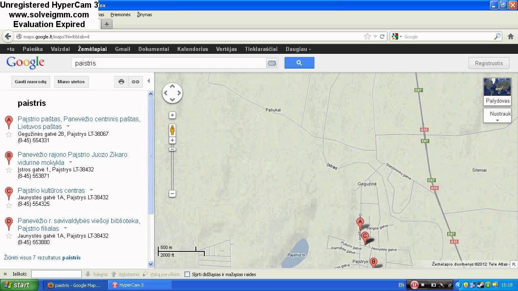The height and width of the screenshot is (291, 518).
Task: Open a new browser tab with the plus
Action: pyautogui.click(x=107, y=24)
